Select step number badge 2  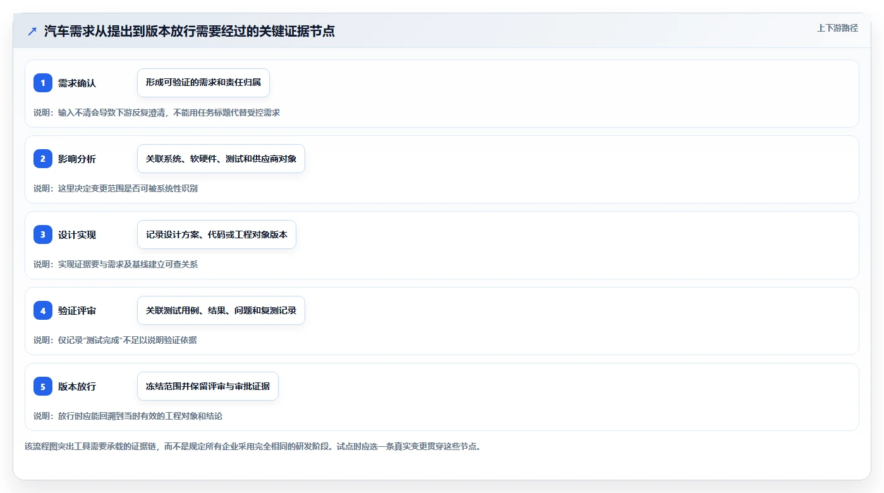click(43, 159)
